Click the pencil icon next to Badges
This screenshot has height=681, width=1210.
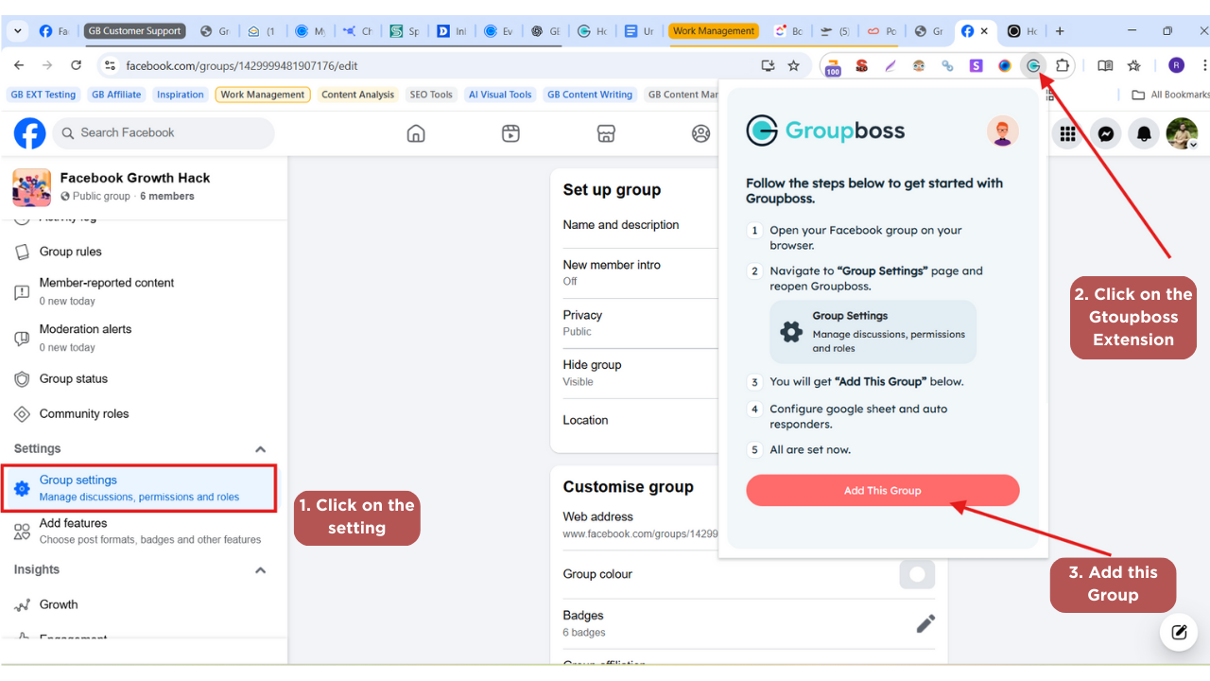point(925,623)
